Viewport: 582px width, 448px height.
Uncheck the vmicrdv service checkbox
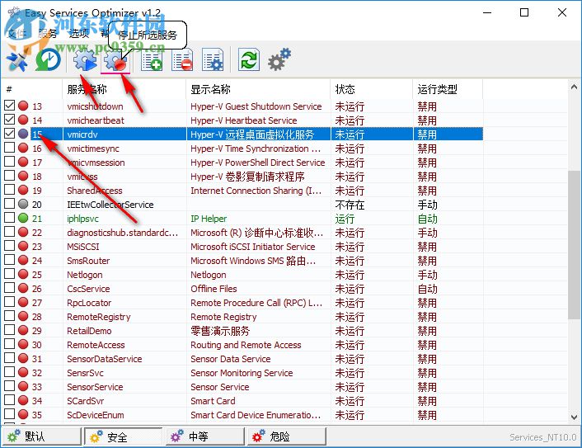10,133
